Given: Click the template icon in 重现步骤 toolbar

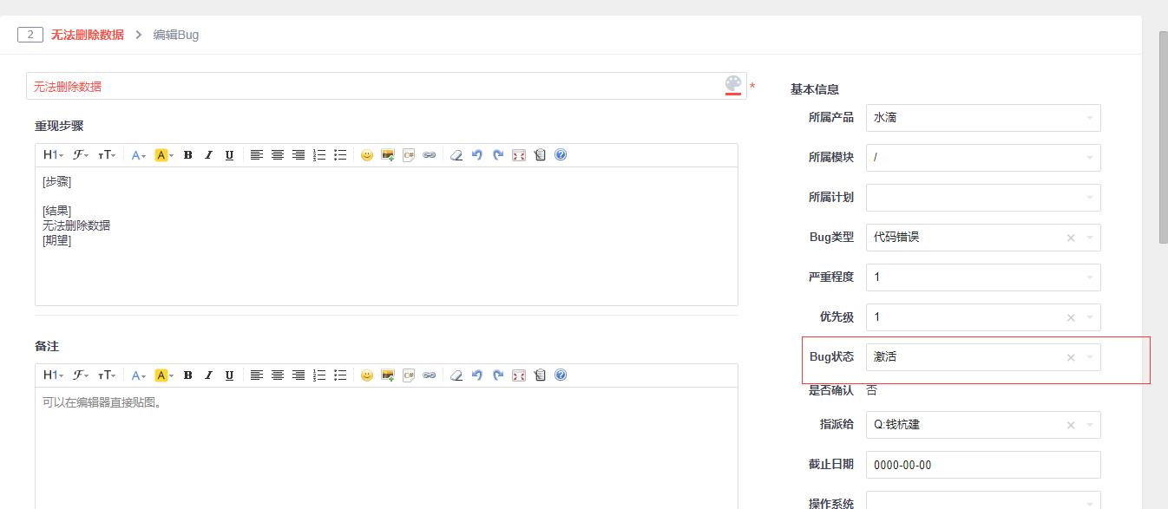Looking at the screenshot, I should pos(540,155).
